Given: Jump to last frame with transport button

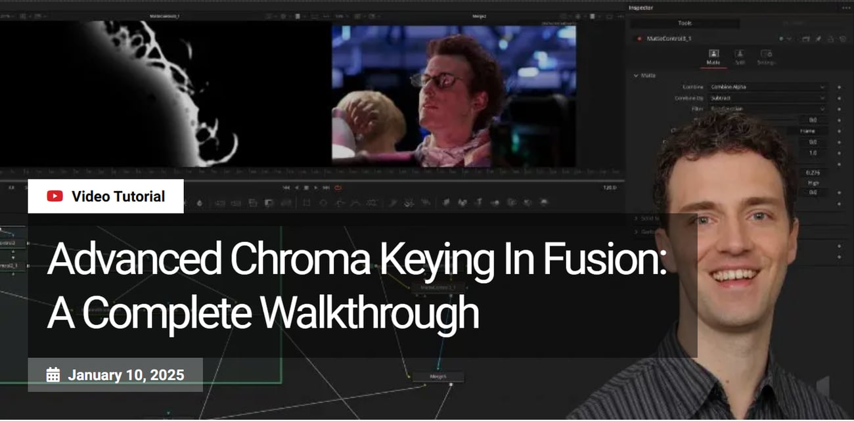Looking at the screenshot, I should (326, 188).
